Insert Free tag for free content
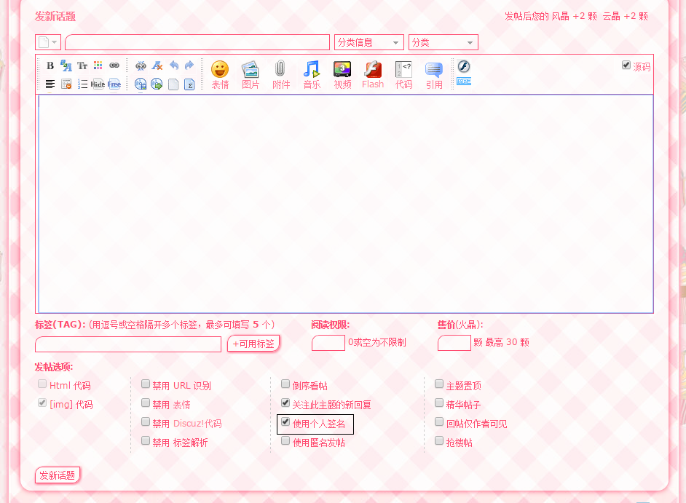Screen dimensions: 686x503 (x=114, y=84)
